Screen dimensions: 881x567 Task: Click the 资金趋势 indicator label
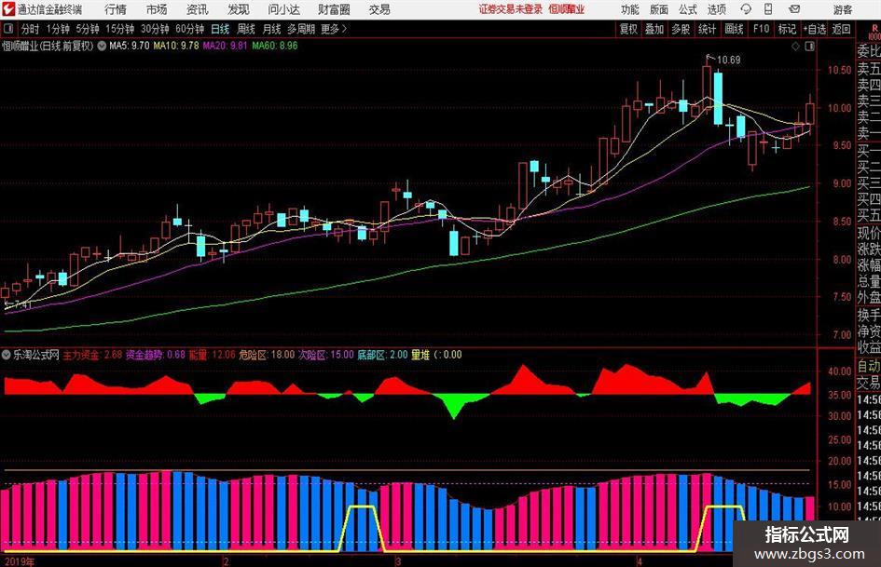point(156,355)
